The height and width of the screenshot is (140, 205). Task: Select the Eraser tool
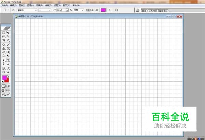click(x=4, y=52)
